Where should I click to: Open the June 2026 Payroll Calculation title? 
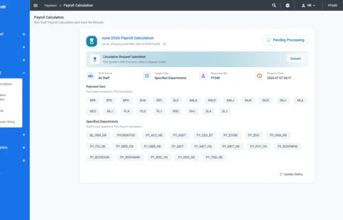[127, 38]
